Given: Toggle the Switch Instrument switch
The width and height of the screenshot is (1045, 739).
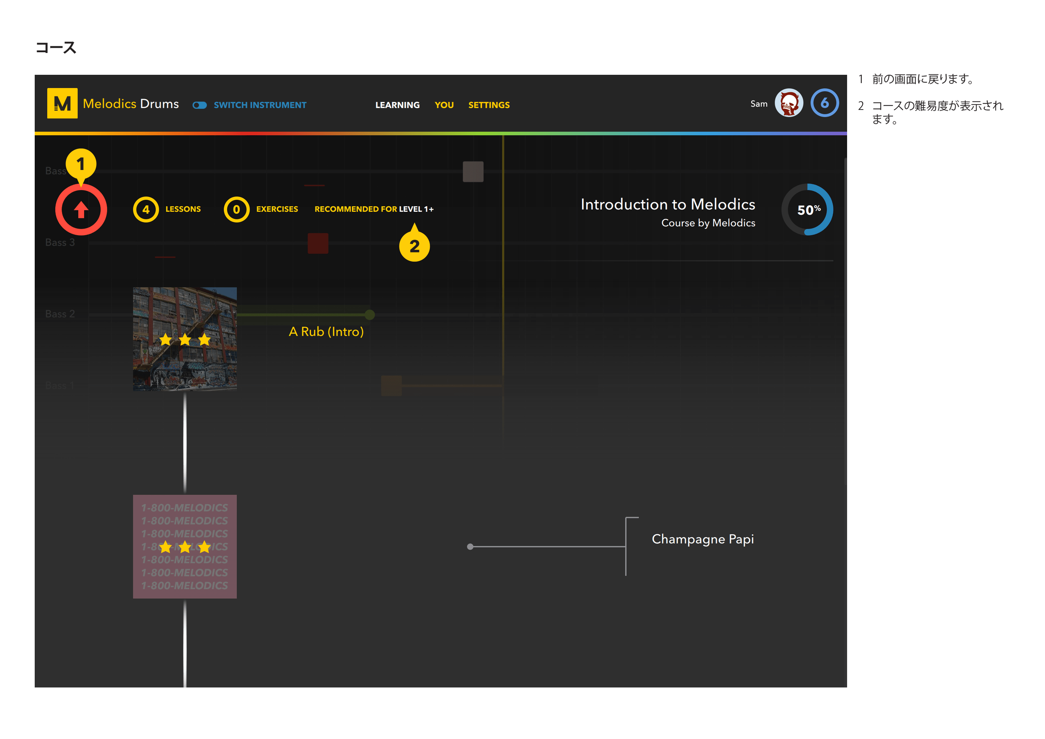Looking at the screenshot, I should tap(199, 105).
